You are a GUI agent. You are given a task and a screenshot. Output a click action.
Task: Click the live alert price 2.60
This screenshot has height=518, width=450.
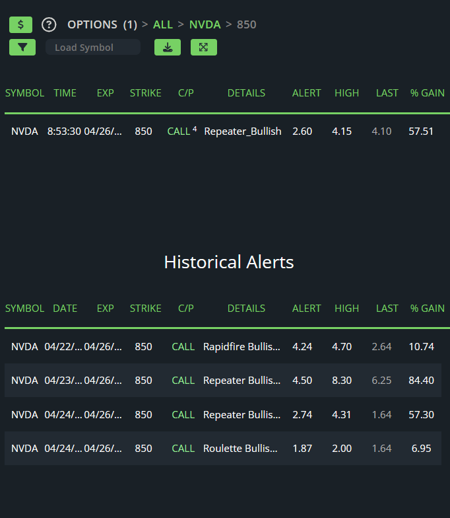coord(302,131)
